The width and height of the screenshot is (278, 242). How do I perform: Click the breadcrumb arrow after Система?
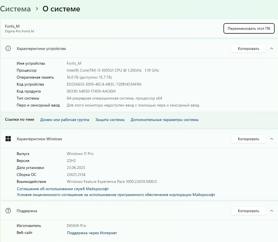[x=37, y=9]
